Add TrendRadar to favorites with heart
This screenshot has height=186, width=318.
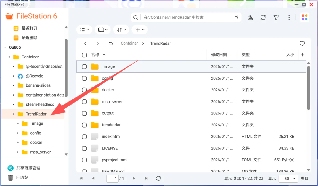(302, 43)
